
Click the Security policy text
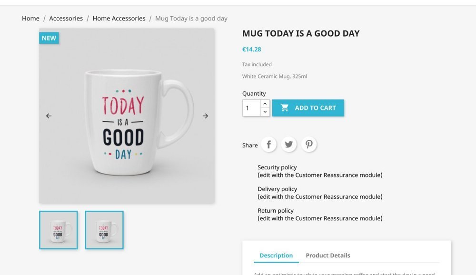pyautogui.click(x=277, y=167)
